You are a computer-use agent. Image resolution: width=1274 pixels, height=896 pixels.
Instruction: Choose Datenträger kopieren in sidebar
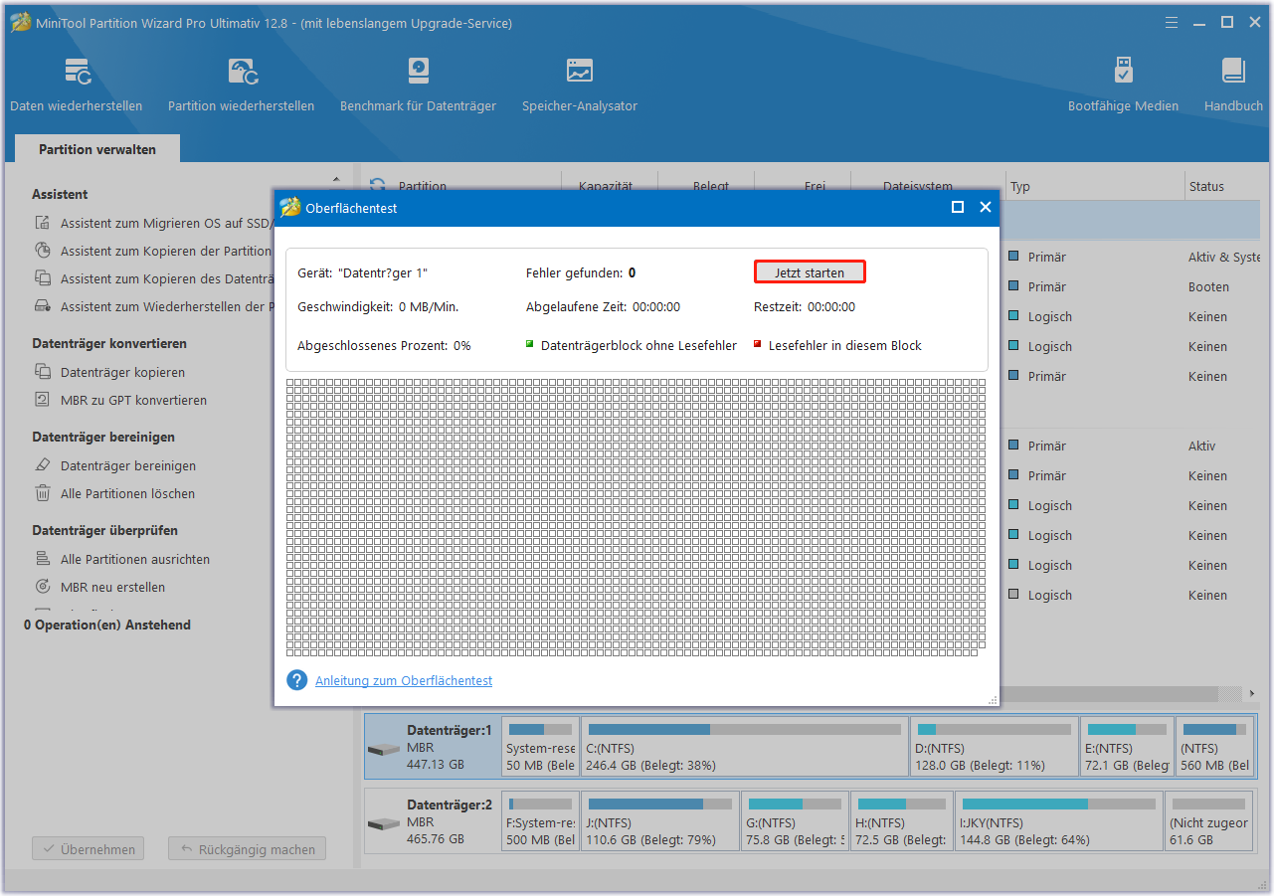(122, 373)
